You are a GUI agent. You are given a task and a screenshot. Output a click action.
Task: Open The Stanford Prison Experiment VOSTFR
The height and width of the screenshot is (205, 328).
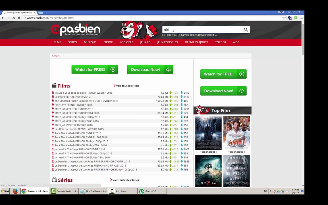tap(86, 101)
